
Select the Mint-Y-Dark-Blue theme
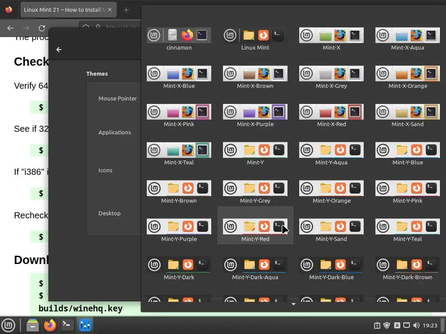331,265
